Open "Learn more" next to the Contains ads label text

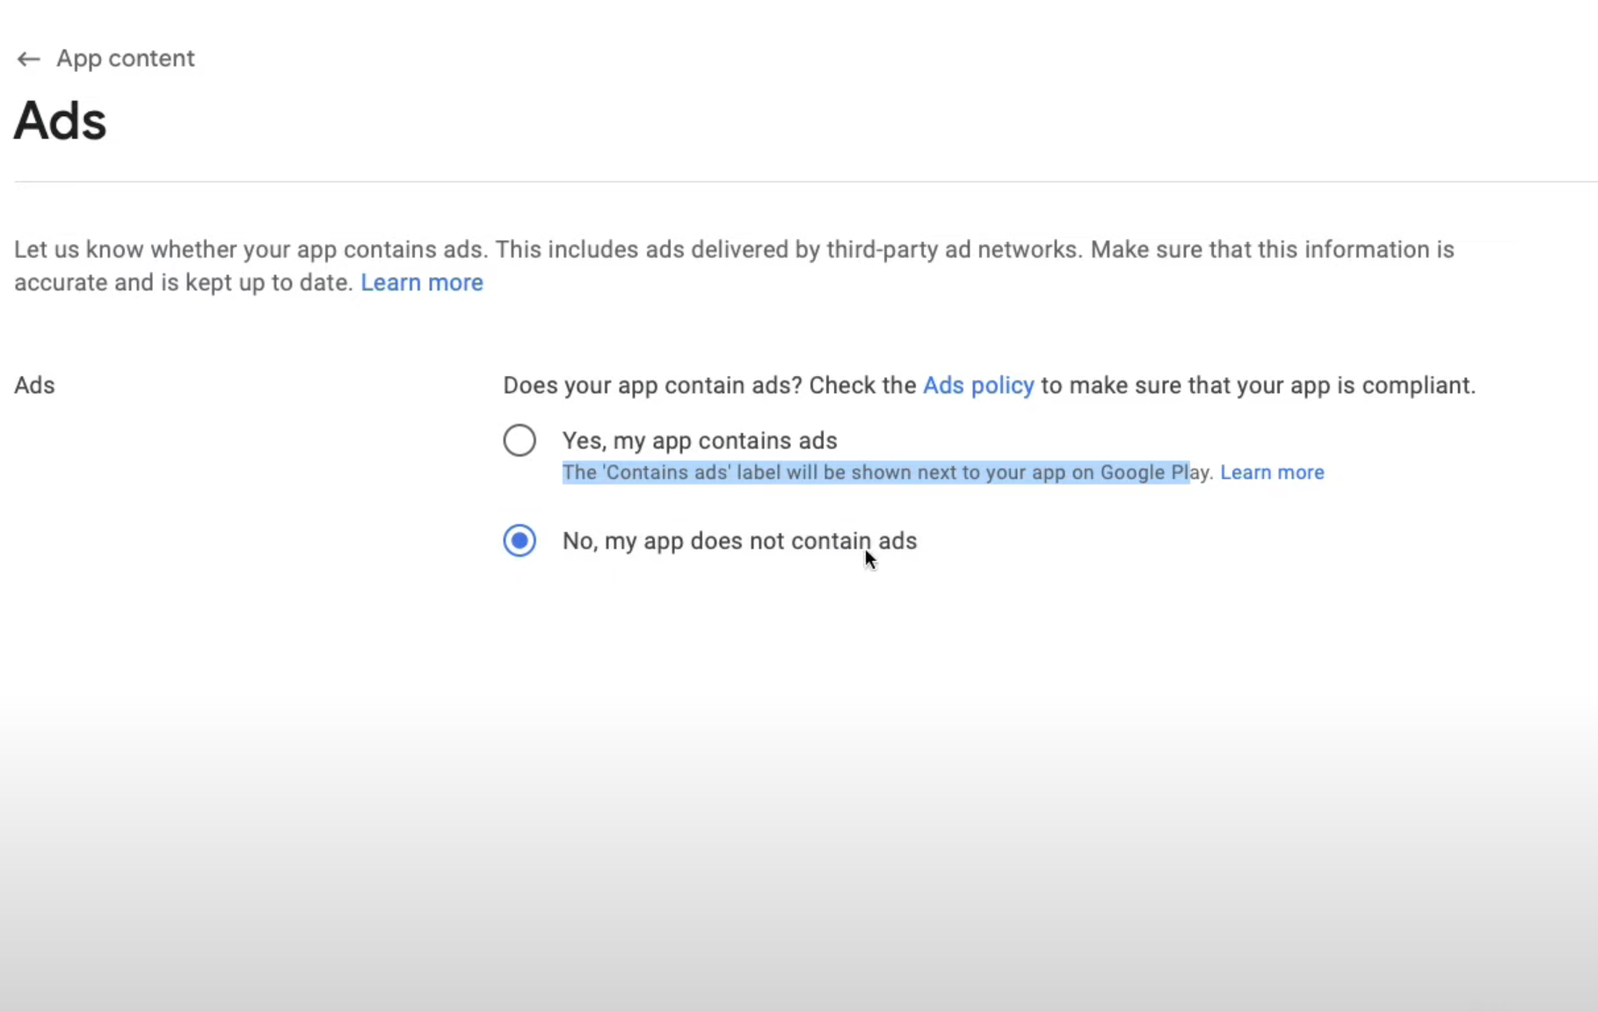click(x=1272, y=472)
